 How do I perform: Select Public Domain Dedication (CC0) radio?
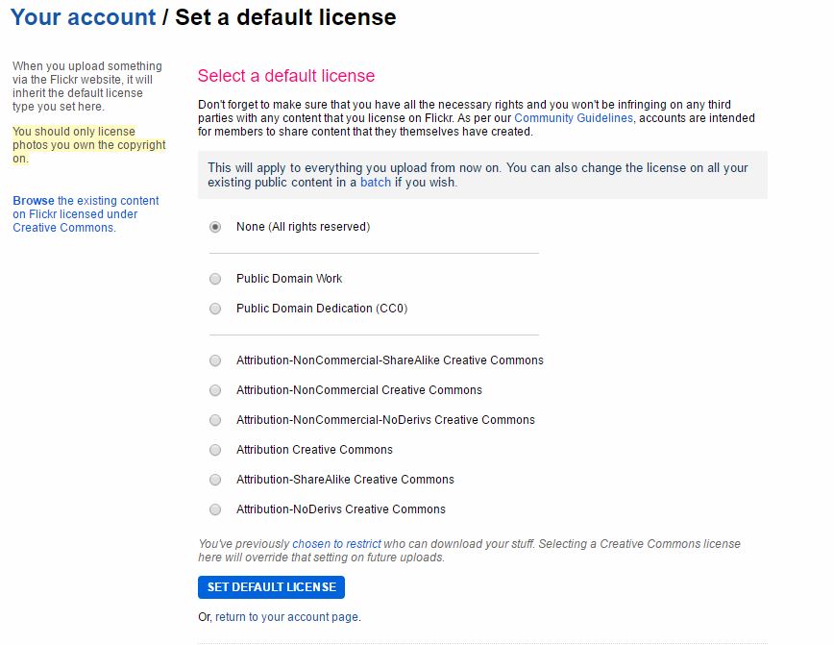215,309
